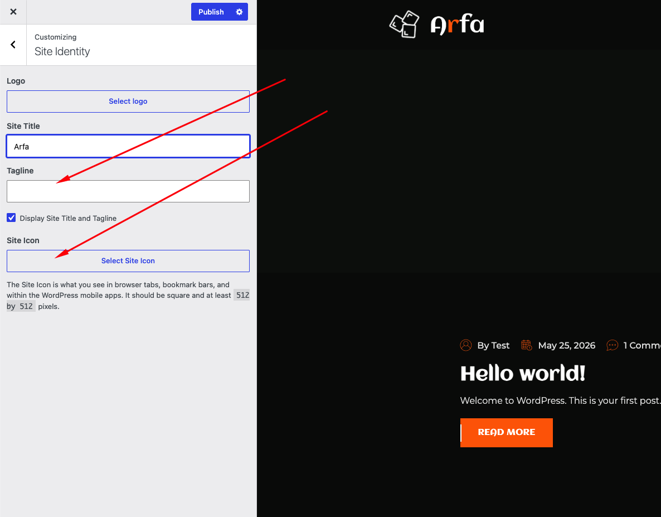
Task: Click the Arfa site title in preview
Action: click(457, 25)
